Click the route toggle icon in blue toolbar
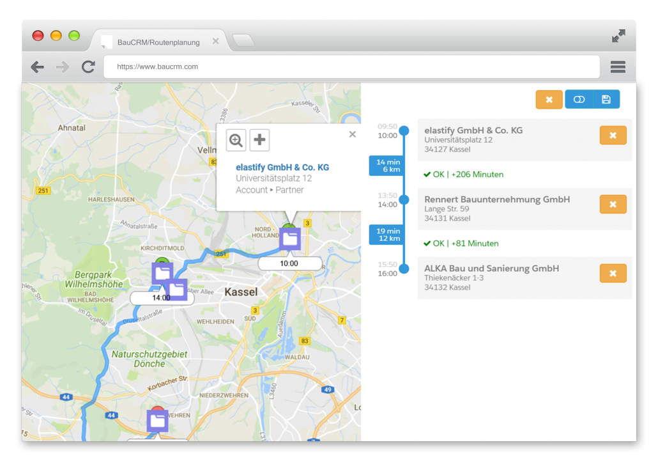Viewport: 658px width, 461px height. [580, 99]
